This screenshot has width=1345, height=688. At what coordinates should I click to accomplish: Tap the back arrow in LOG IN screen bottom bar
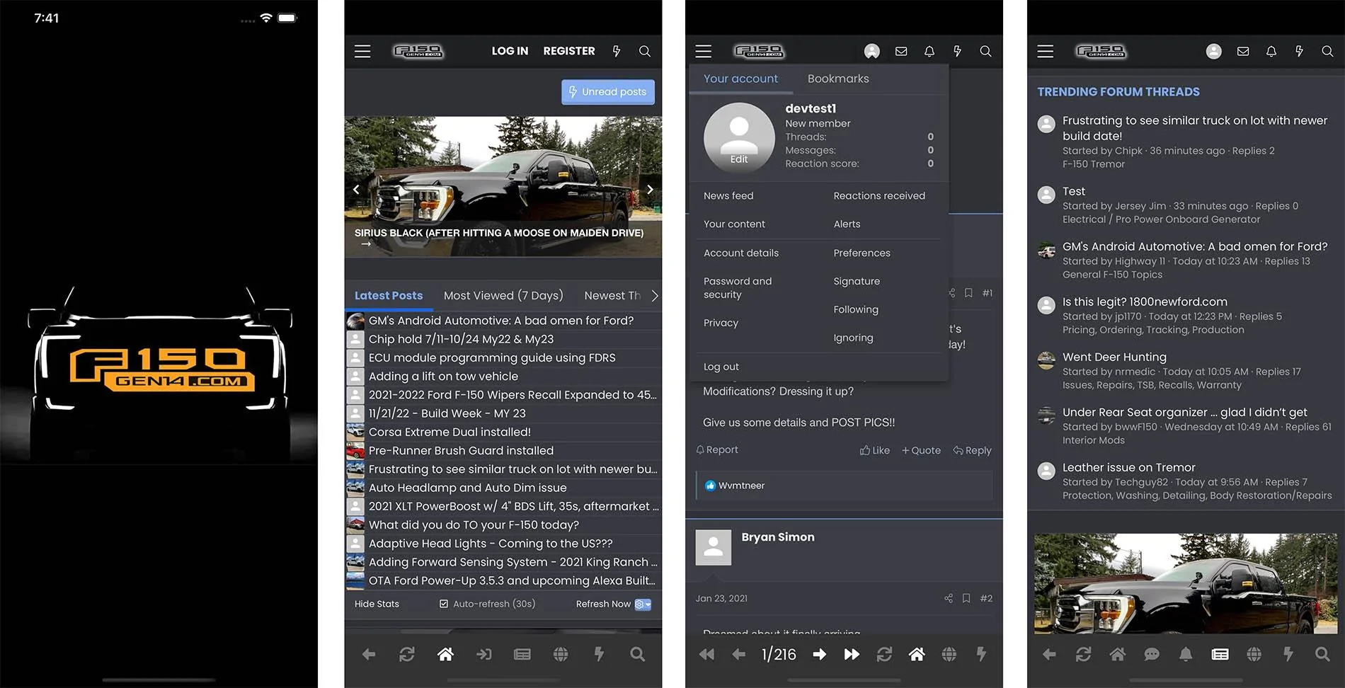pyautogui.click(x=369, y=655)
